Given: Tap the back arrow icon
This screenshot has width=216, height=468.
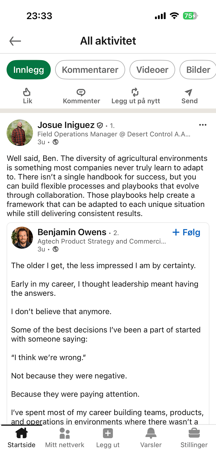Looking at the screenshot, I should 15,41.
